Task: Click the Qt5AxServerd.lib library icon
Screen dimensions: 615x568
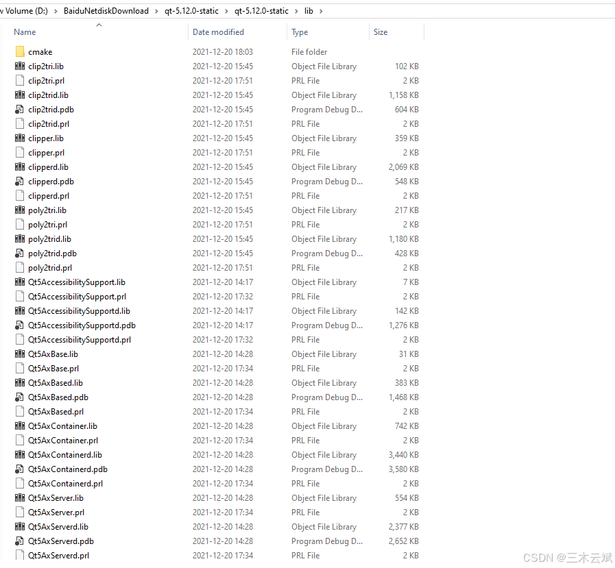Action: [20, 526]
